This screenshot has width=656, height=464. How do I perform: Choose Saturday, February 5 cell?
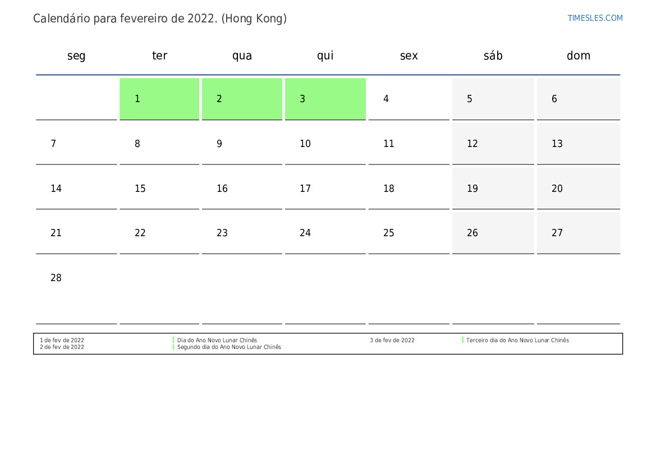(x=493, y=99)
